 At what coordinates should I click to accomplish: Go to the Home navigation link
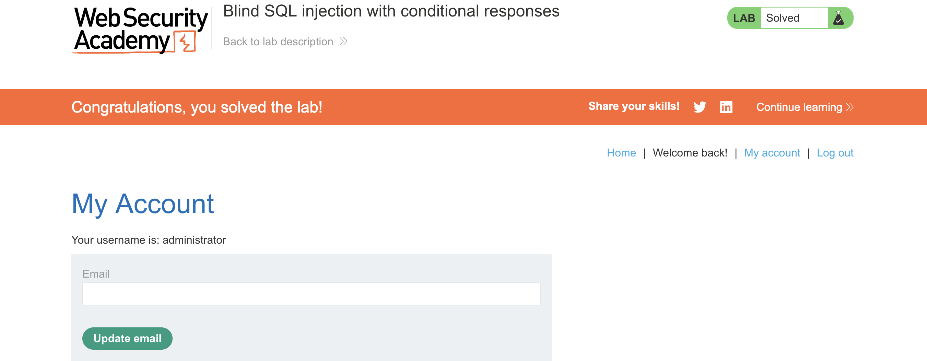click(621, 153)
